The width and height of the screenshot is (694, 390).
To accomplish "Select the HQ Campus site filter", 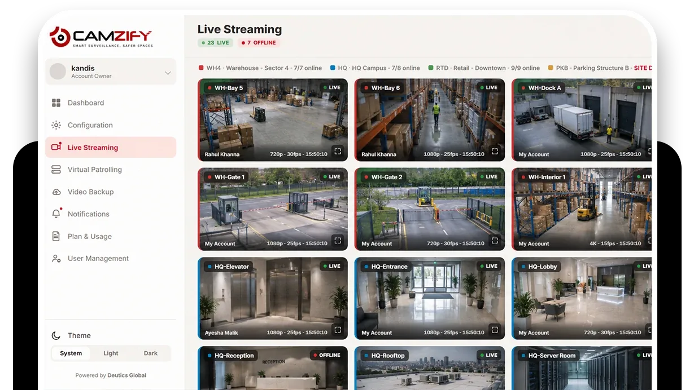I will (375, 68).
